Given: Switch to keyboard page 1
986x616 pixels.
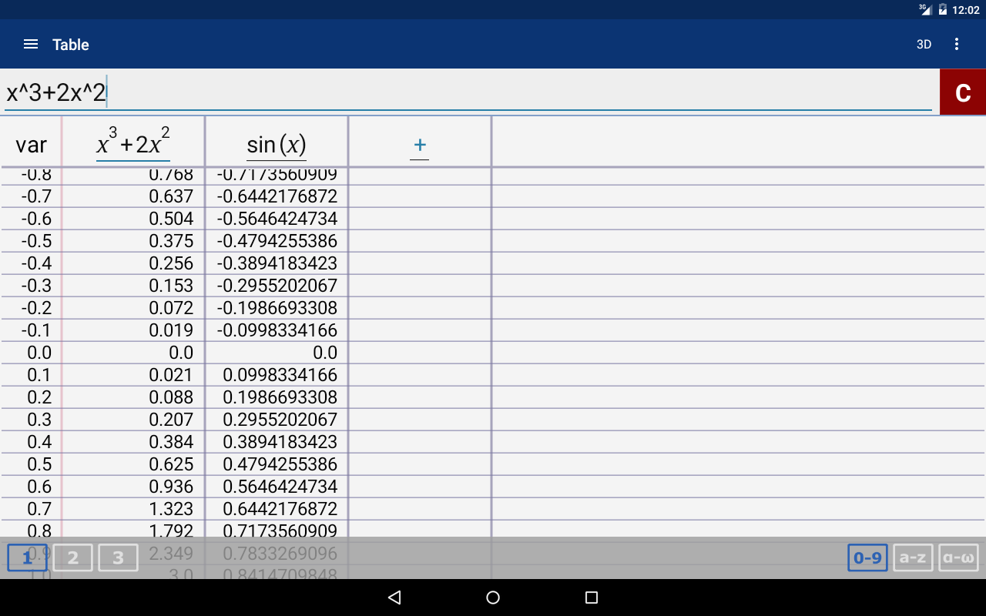Looking at the screenshot, I should tap(28, 557).
